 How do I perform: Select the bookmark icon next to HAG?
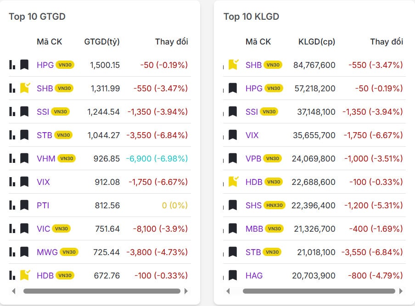click(232, 275)
